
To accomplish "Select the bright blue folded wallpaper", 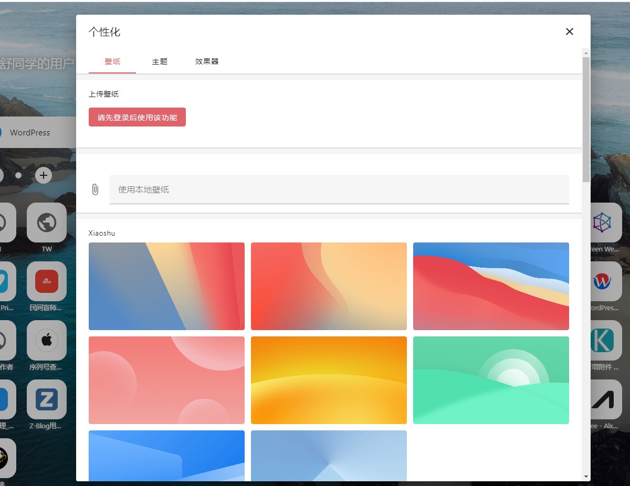I will tap(166, 456).
